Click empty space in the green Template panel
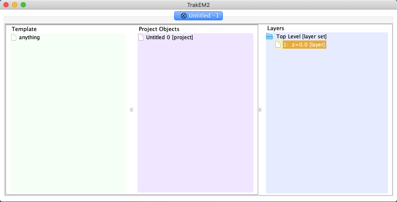Image resolution: width=397 pixels, height=202 pixels. [x=68, y=116]
